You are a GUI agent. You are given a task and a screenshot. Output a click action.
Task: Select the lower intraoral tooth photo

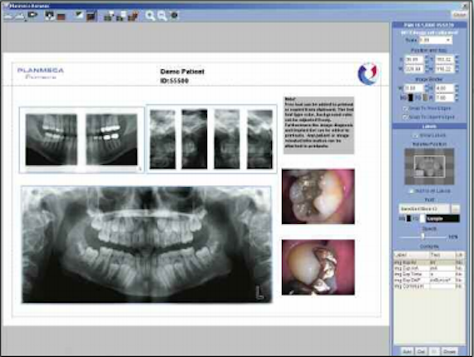tap(318, 267)
